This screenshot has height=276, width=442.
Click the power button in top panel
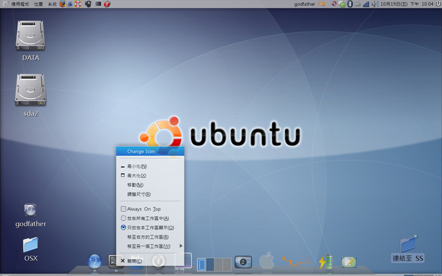tap(438, 4)
